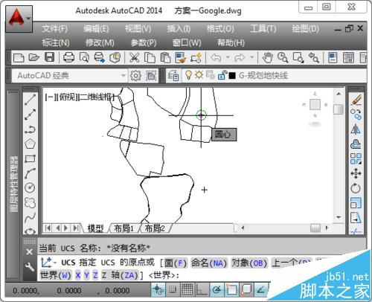372x302 pixels.
Task: Toggle Infer Constraints in status bar
Action: tap(158, 289)
